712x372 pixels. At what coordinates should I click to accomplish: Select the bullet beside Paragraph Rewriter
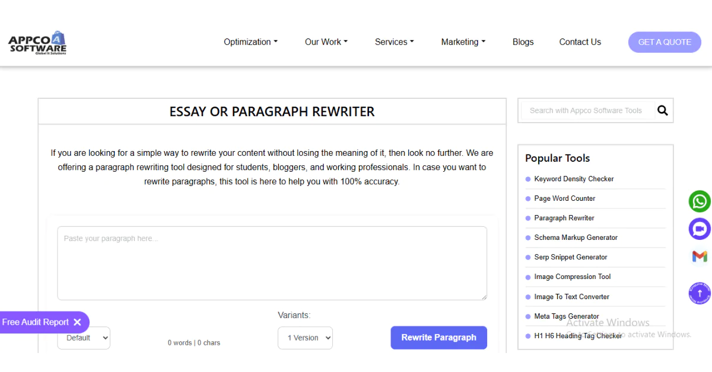tap(527, 218)
